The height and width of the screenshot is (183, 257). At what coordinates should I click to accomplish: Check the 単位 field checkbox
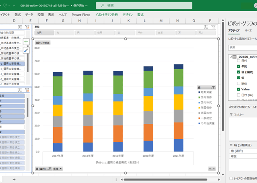point(239,83)
